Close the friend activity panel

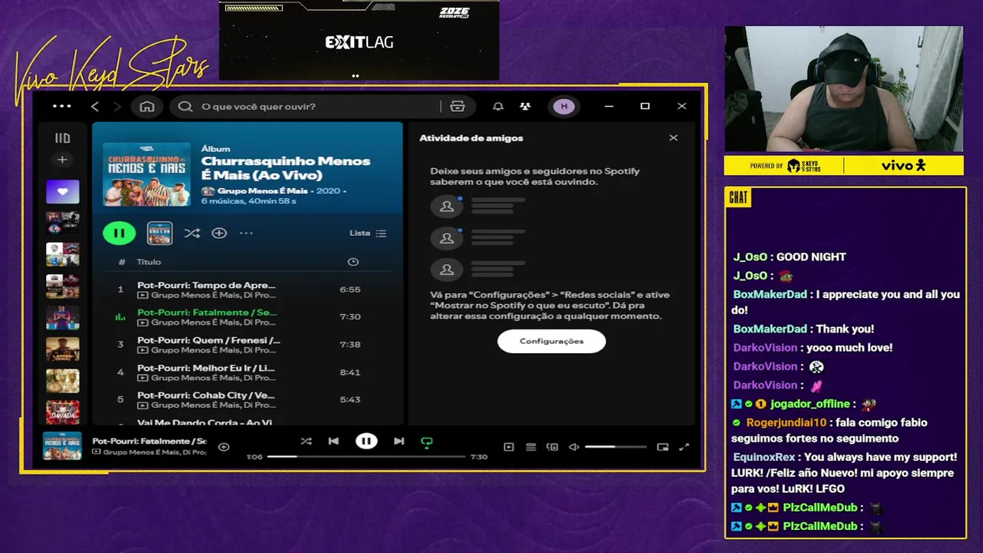[x=674, y=138]
